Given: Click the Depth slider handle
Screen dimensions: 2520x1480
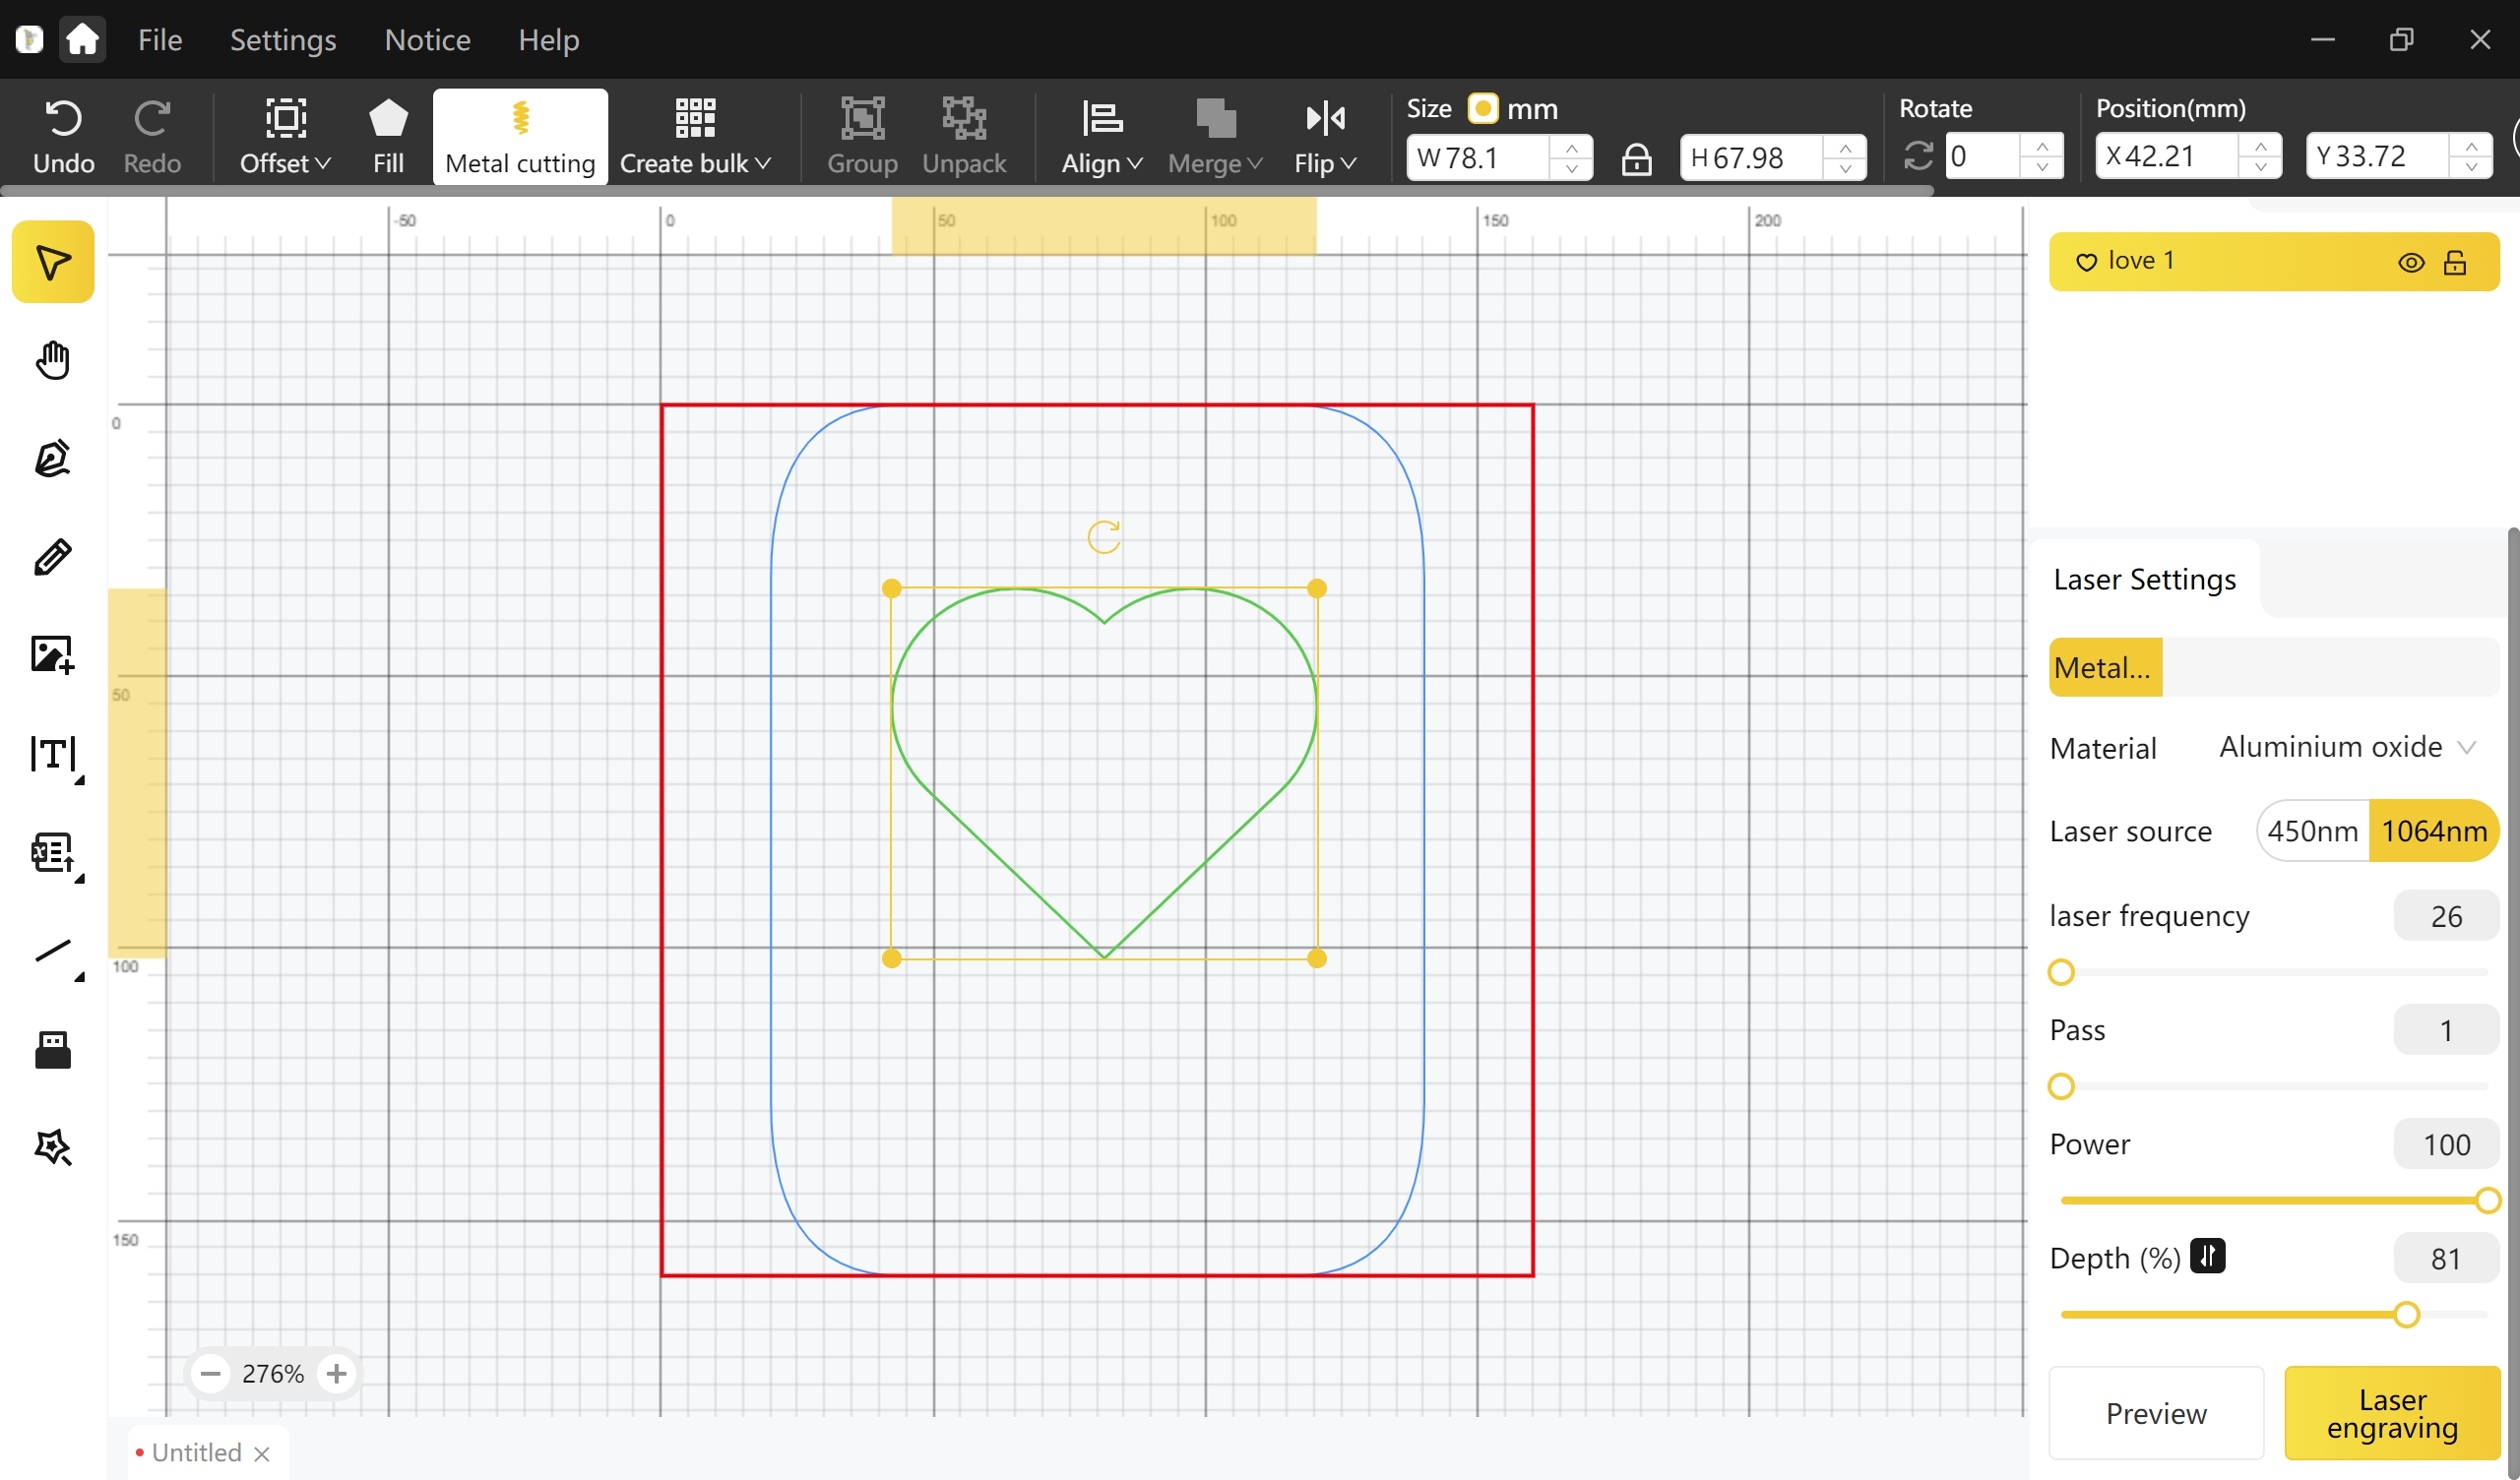Looking at the screenshot, I should [2407, 1314].
